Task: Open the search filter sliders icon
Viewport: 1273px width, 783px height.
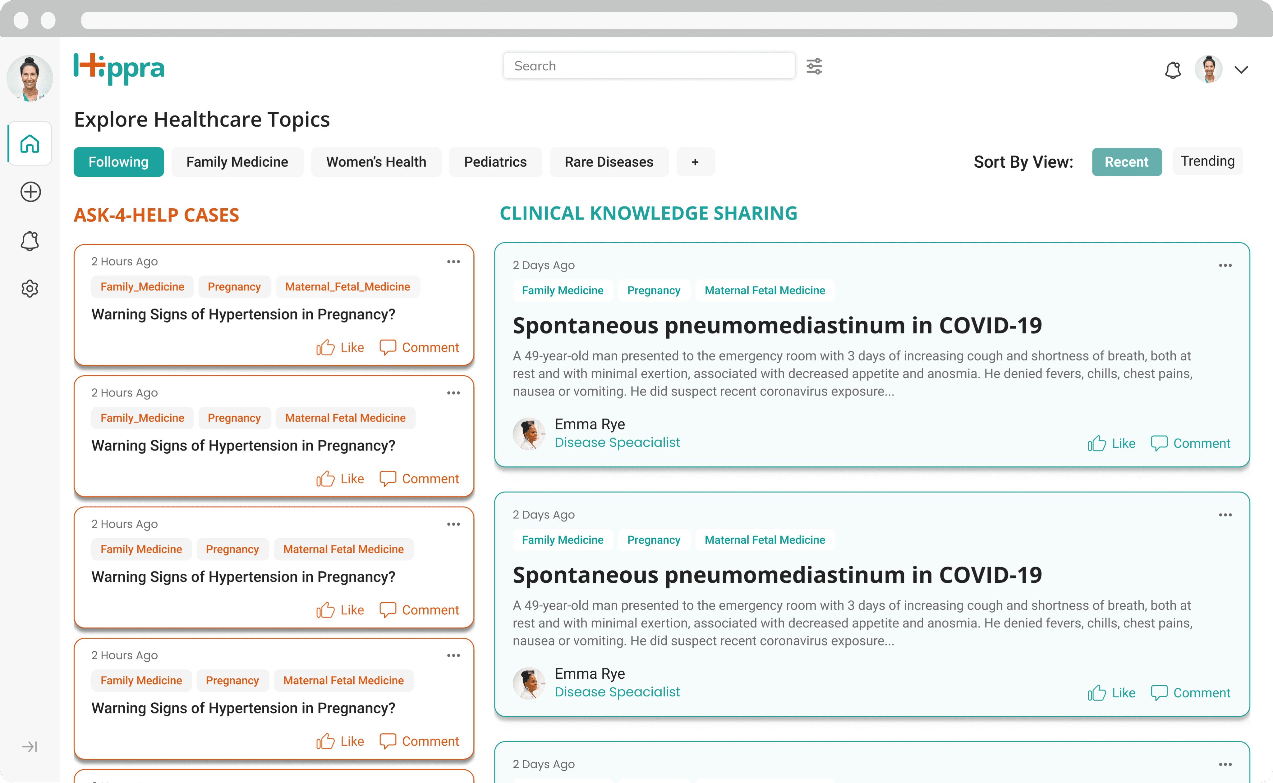Action: 814,66
